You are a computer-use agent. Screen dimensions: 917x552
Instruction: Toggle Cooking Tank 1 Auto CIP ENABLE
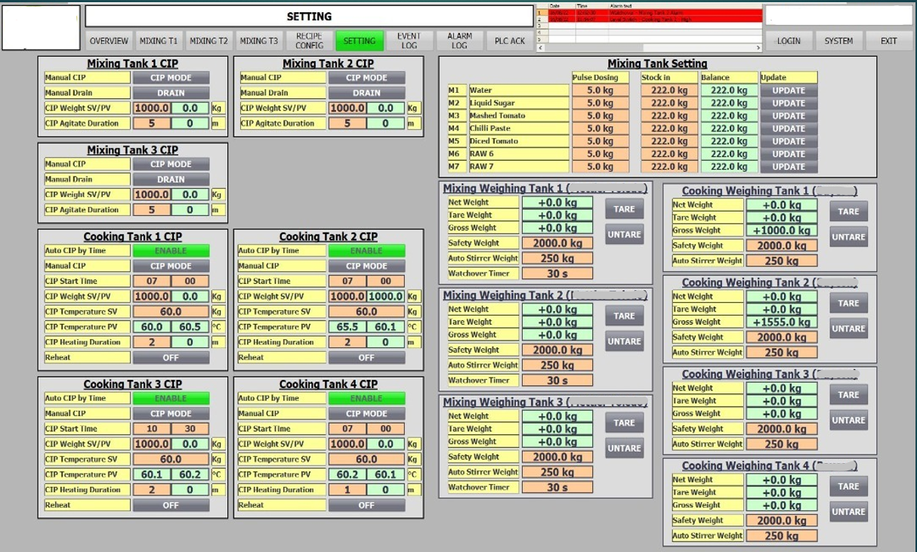click(x=171, y=251)
